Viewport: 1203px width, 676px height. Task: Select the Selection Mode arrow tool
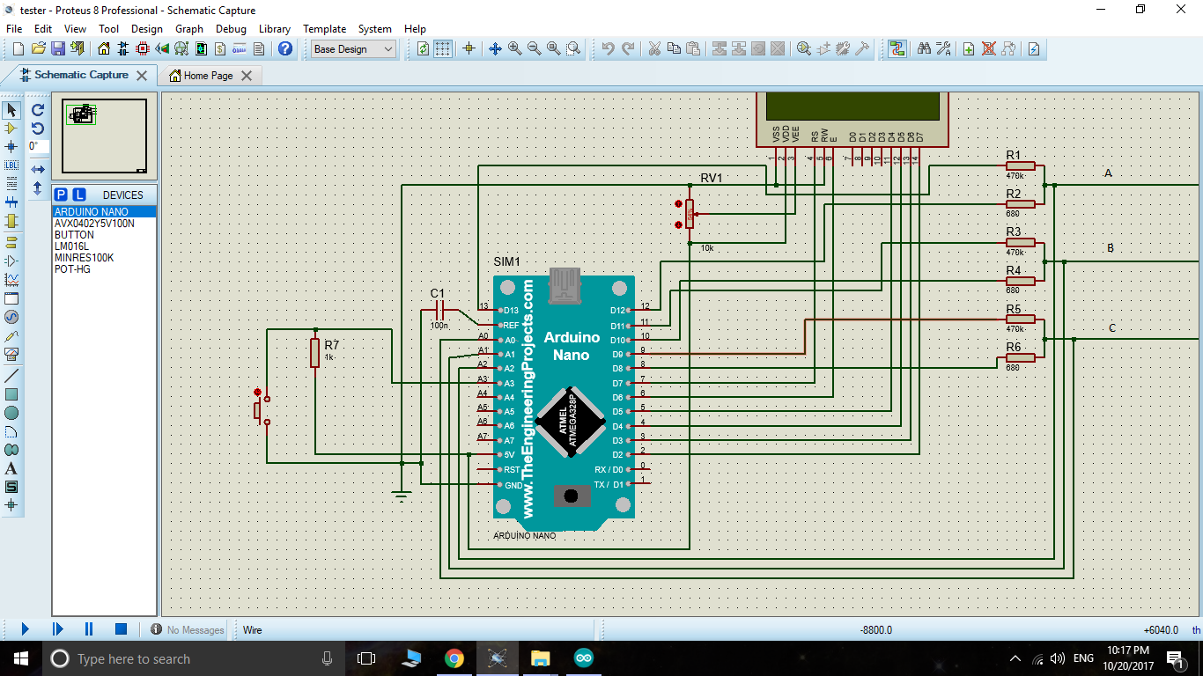click(x=11, y=110)
